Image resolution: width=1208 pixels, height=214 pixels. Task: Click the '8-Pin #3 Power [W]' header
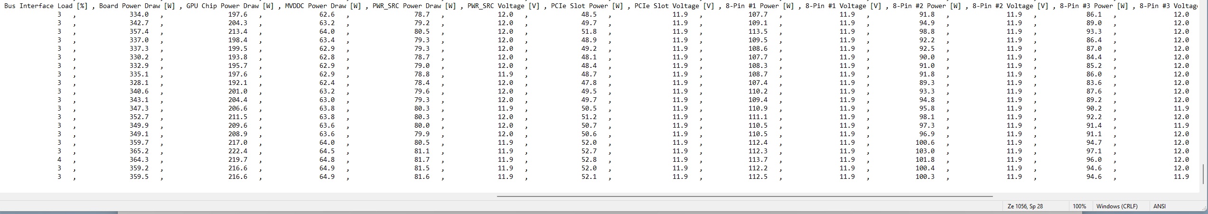1094,6
